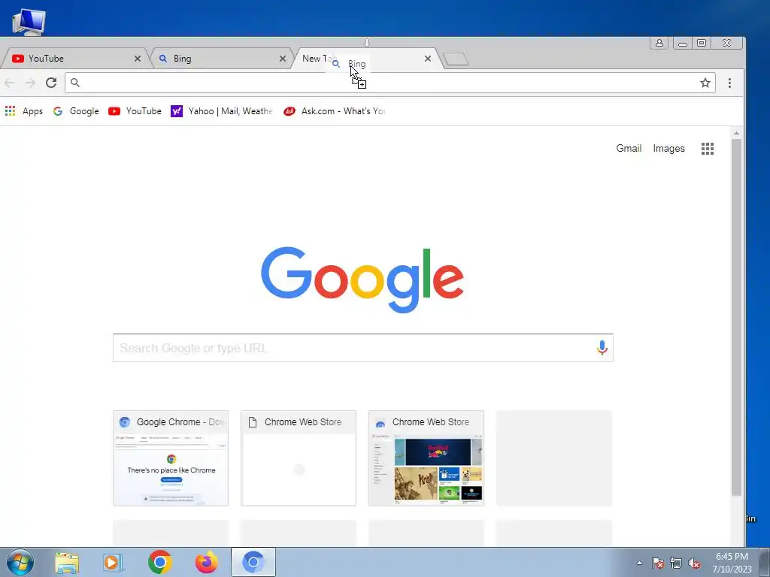The height and width of the screenshot is (577, 770).
Task: Click the scrollbar up arrow
Action: tap(736, 133)
